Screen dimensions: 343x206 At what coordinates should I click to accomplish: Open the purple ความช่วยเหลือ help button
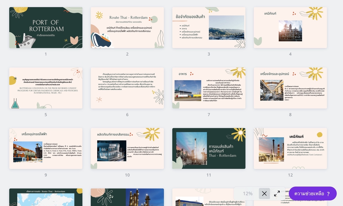(313, 194)
